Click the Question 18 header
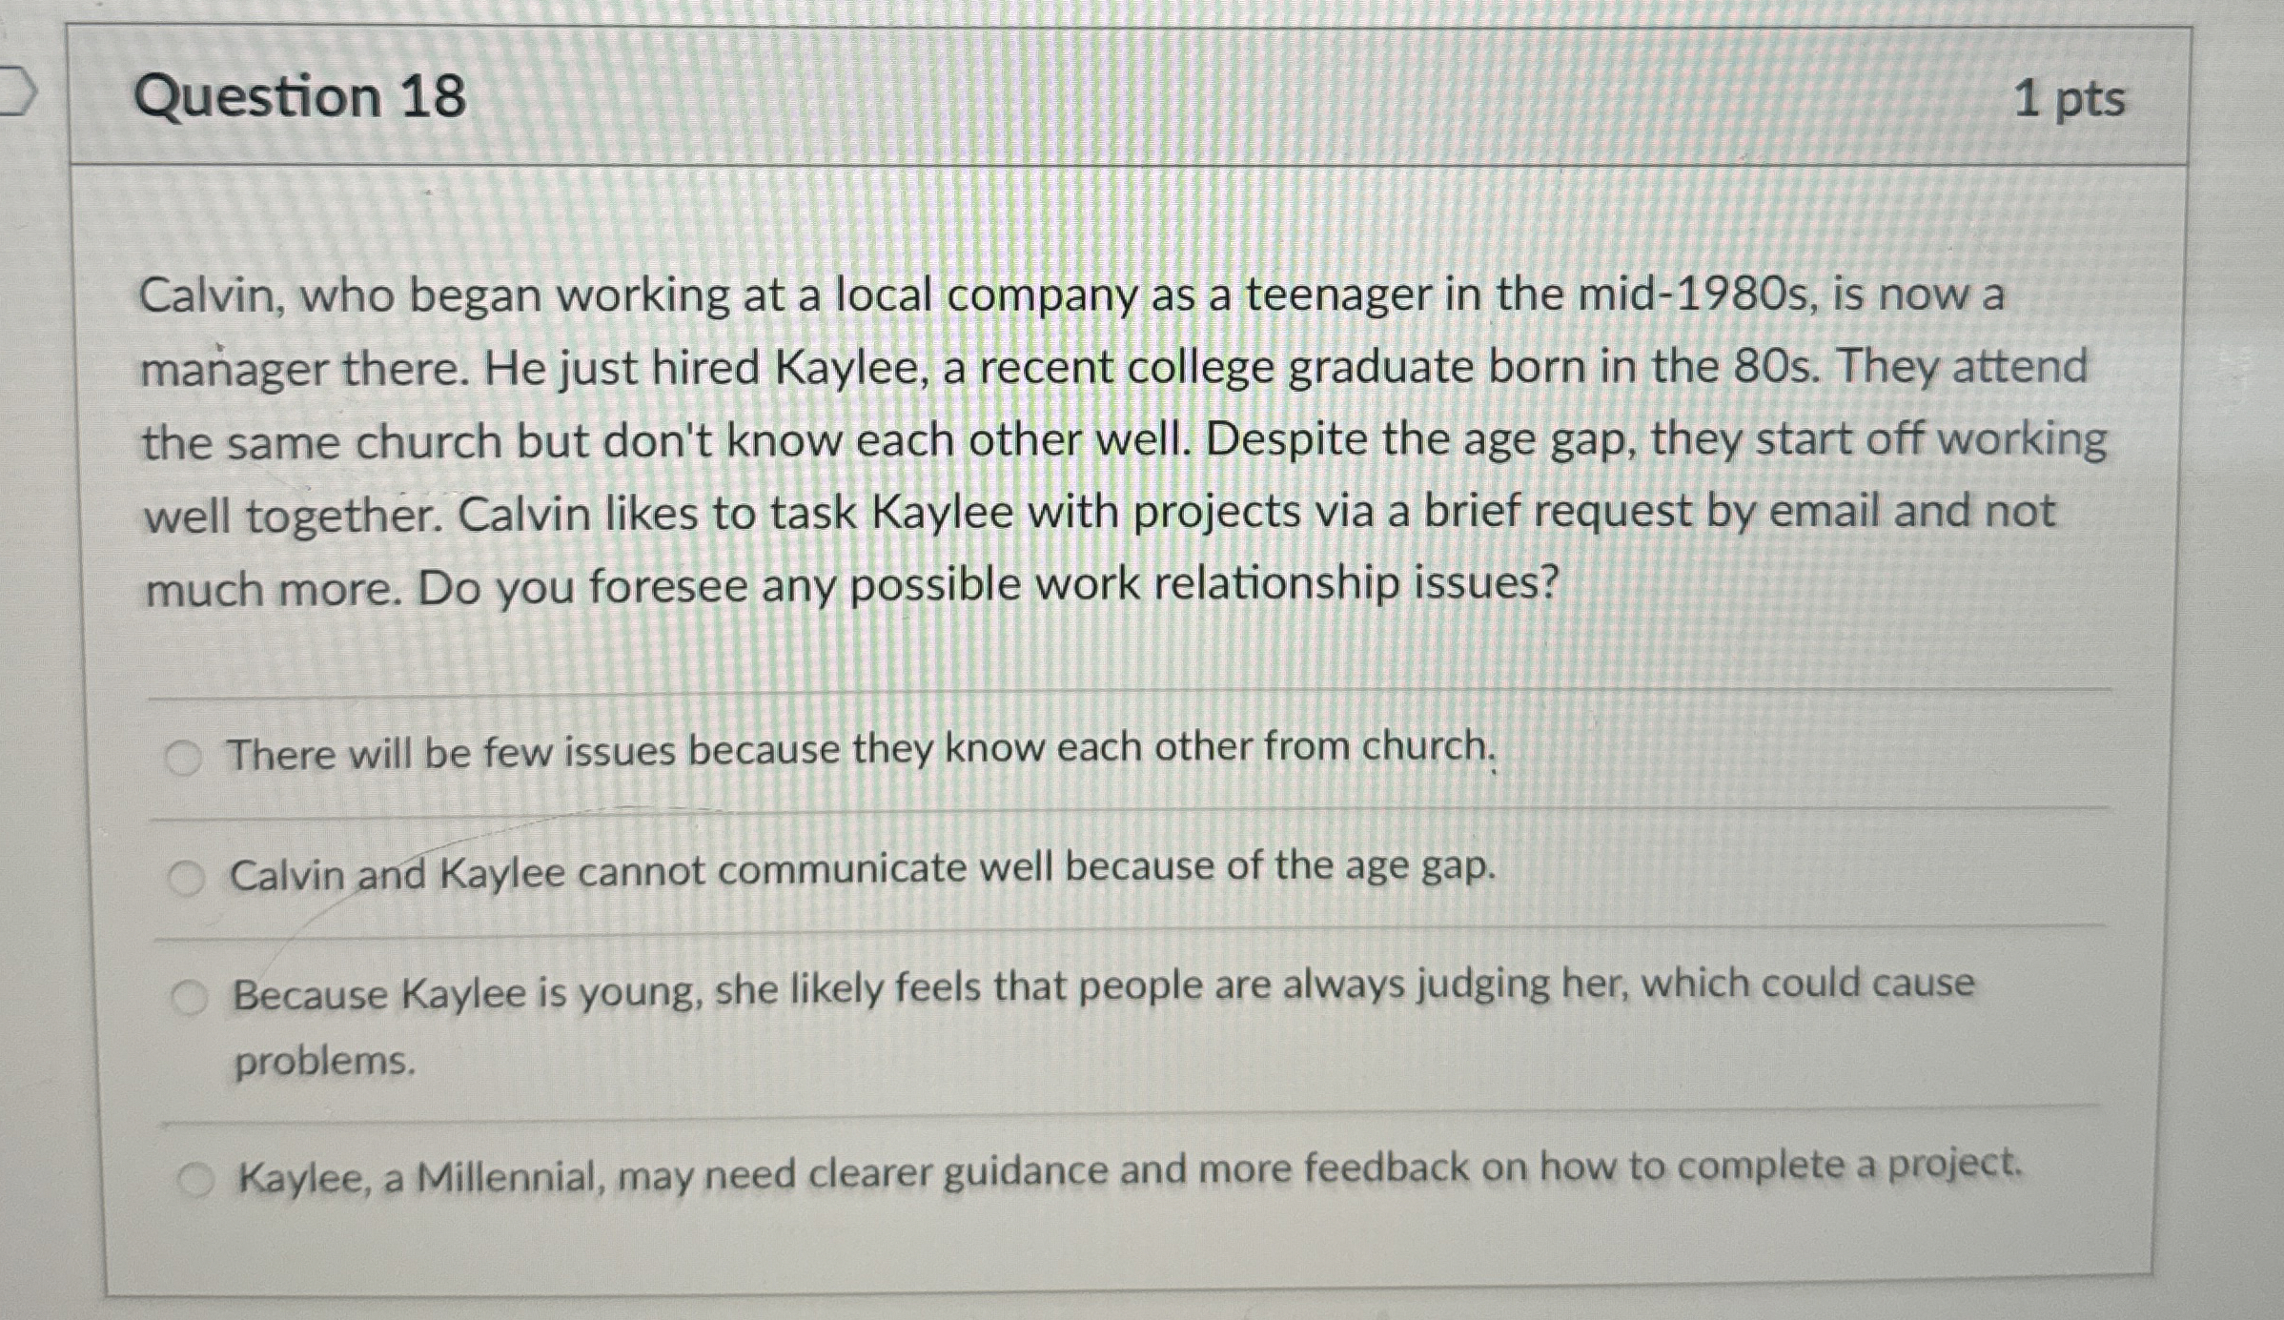 pyautogui.click(x=299, y=97)
